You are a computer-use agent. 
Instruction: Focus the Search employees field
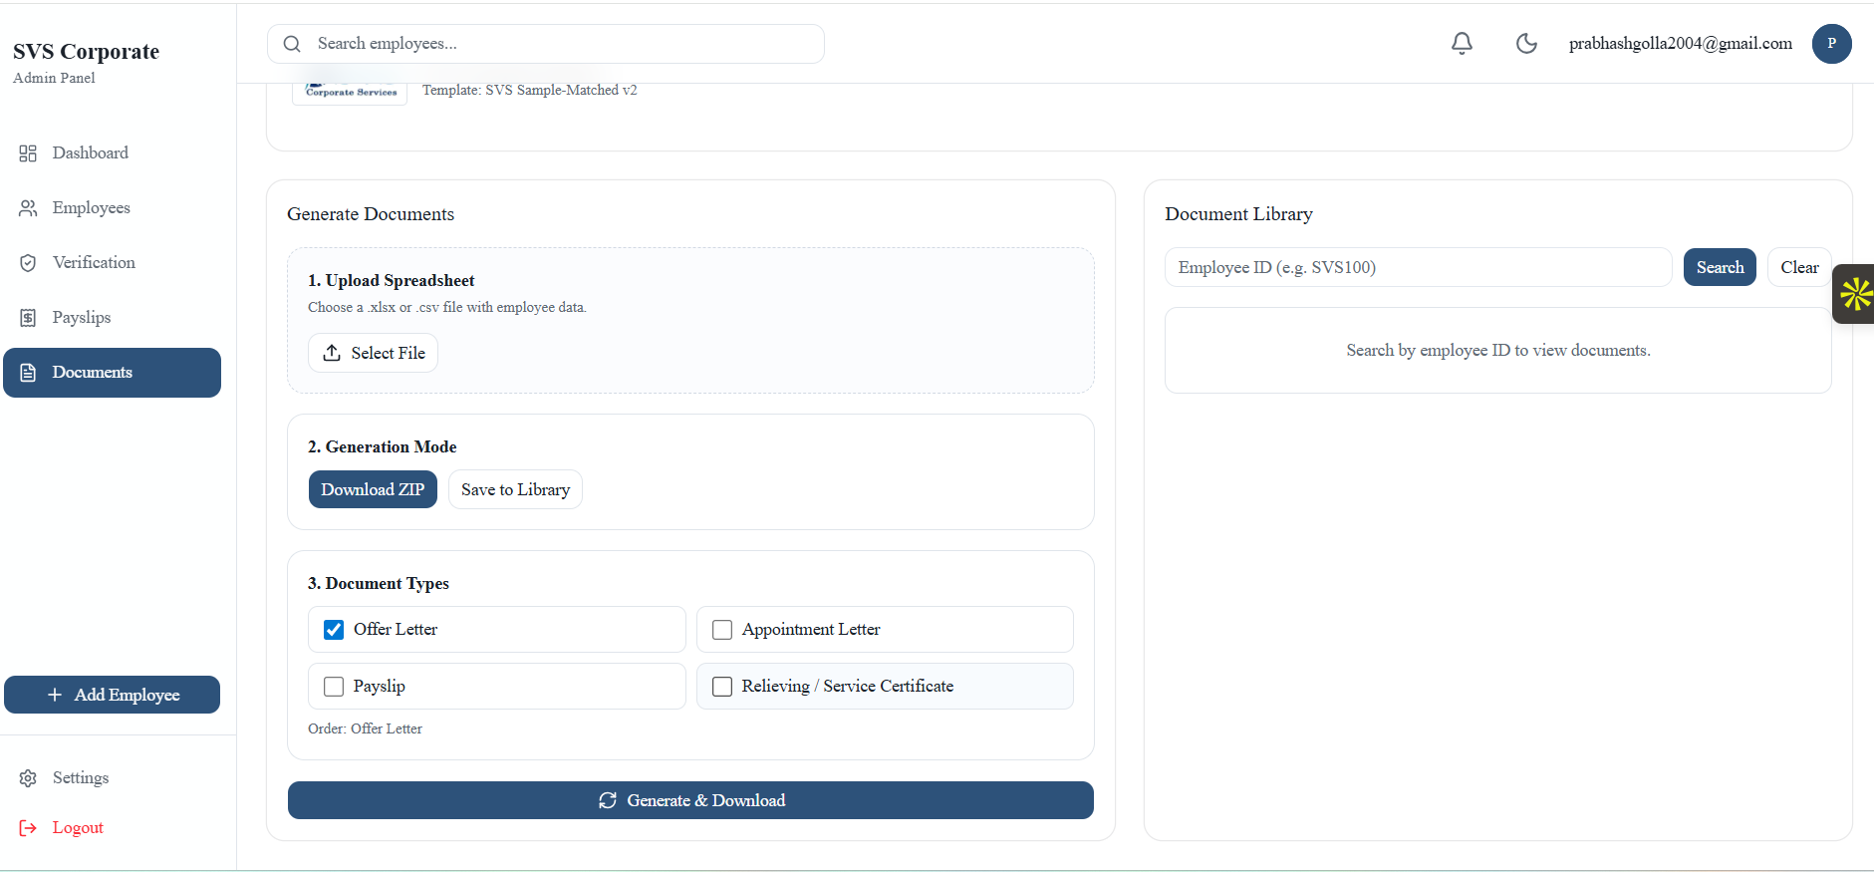pyautogui.click(x=546, y=44)
